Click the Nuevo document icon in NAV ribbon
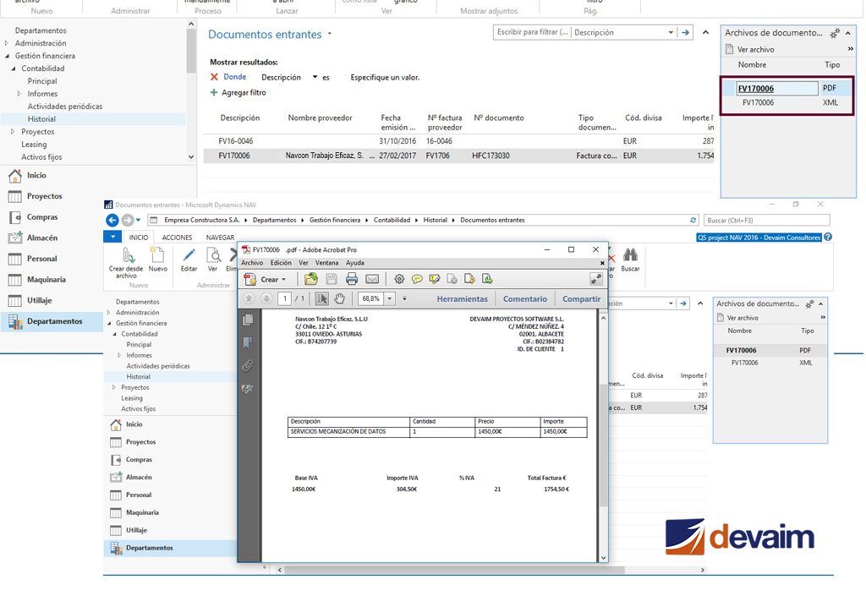 tap(157, 260)
